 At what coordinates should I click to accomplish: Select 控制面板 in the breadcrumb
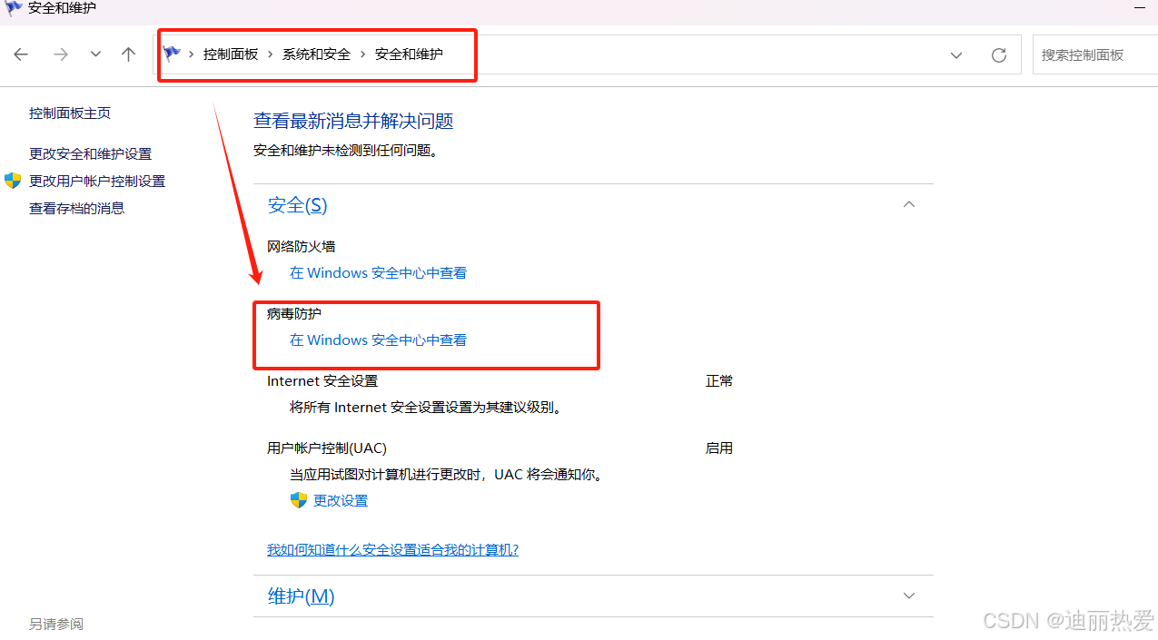pos(231,54)
